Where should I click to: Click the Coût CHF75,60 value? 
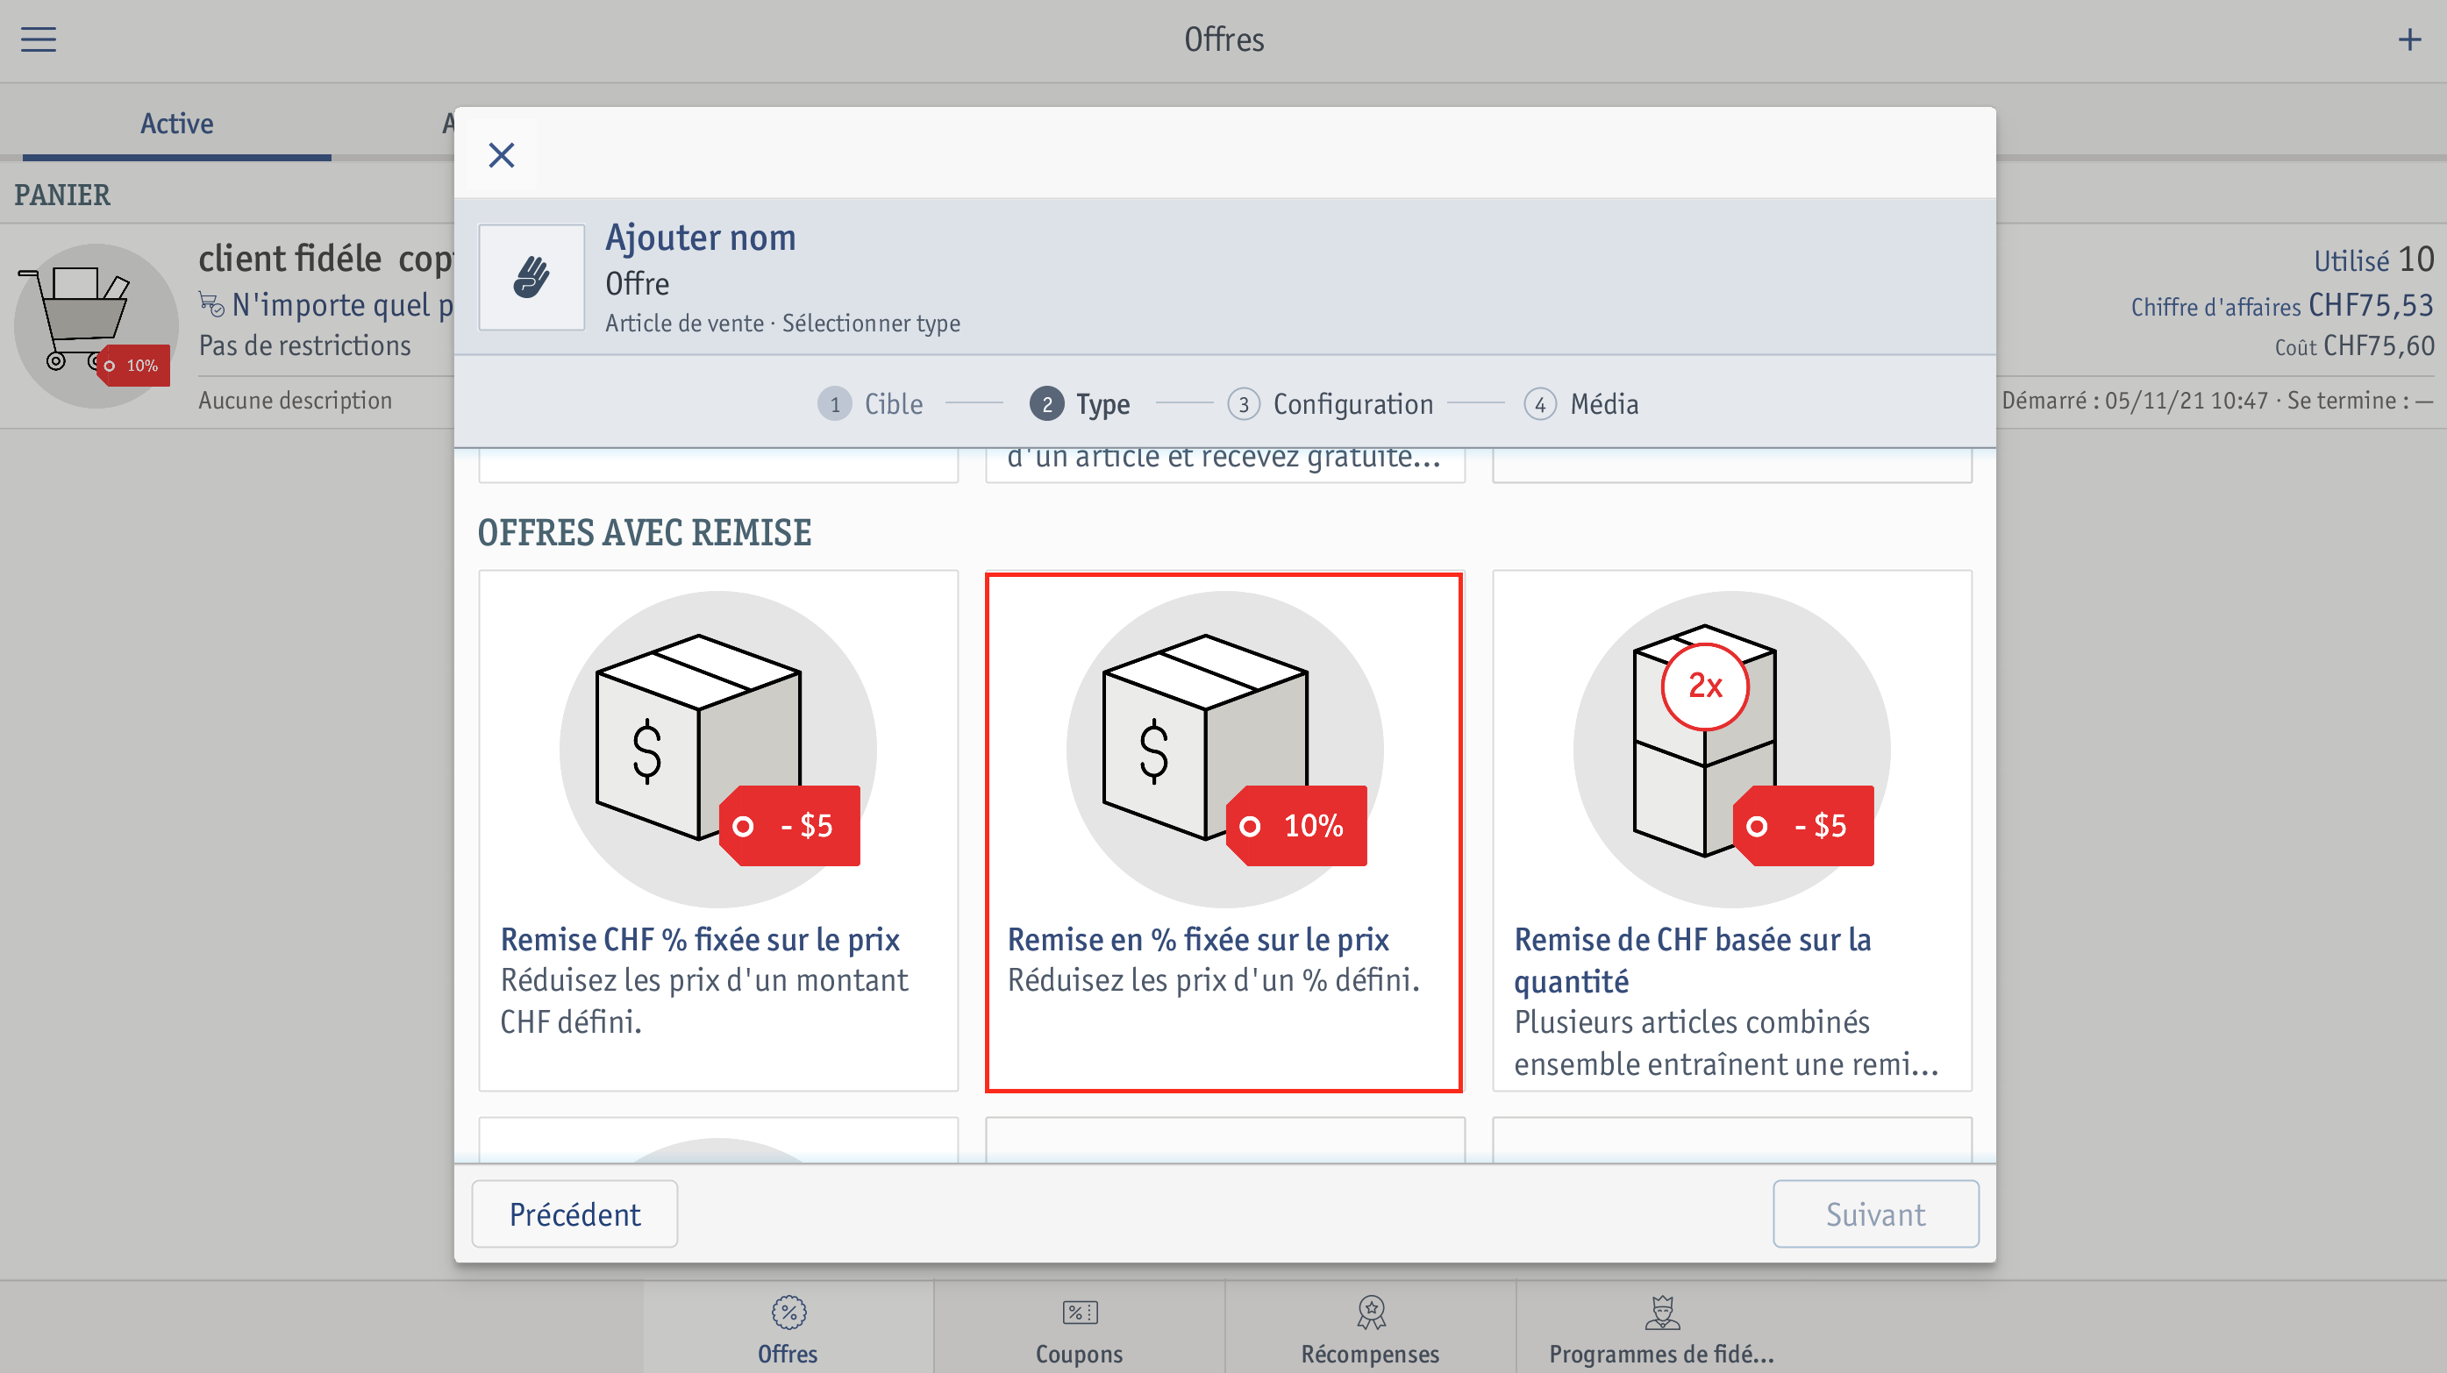pos(2354,345)
